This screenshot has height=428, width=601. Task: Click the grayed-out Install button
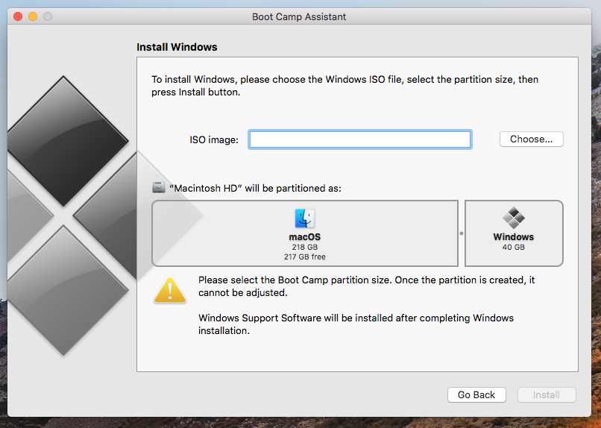[x=547, y=394]
